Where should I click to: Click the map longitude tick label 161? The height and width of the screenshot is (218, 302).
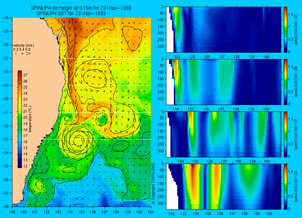(151, 212)
